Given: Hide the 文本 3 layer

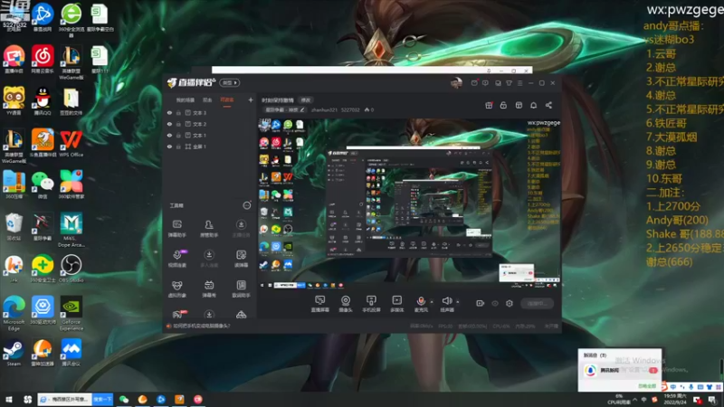Looking at the screenshot, I should [x=169, y=112].
